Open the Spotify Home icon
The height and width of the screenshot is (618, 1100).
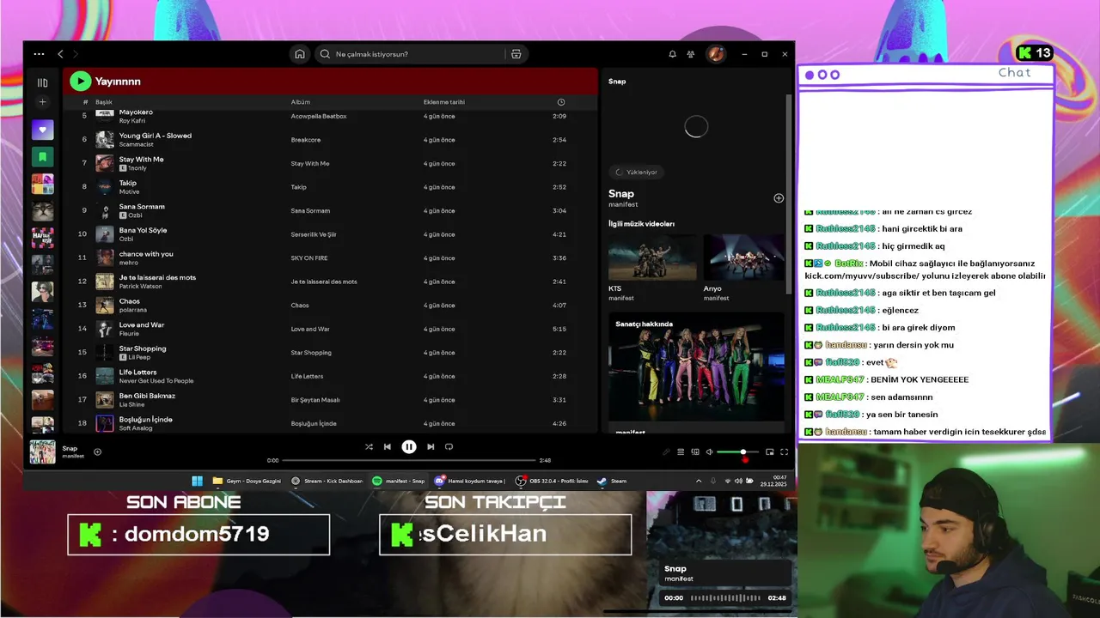coord(300,54)
